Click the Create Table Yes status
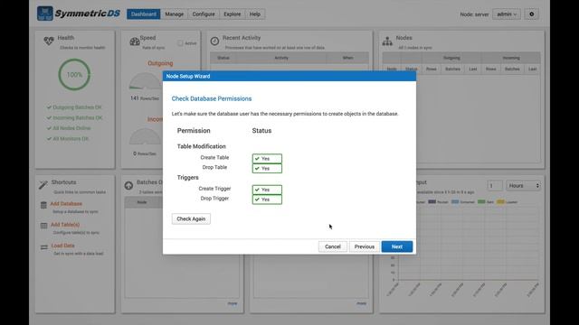Screen dimensions: 579x325 tap(267, 159)
